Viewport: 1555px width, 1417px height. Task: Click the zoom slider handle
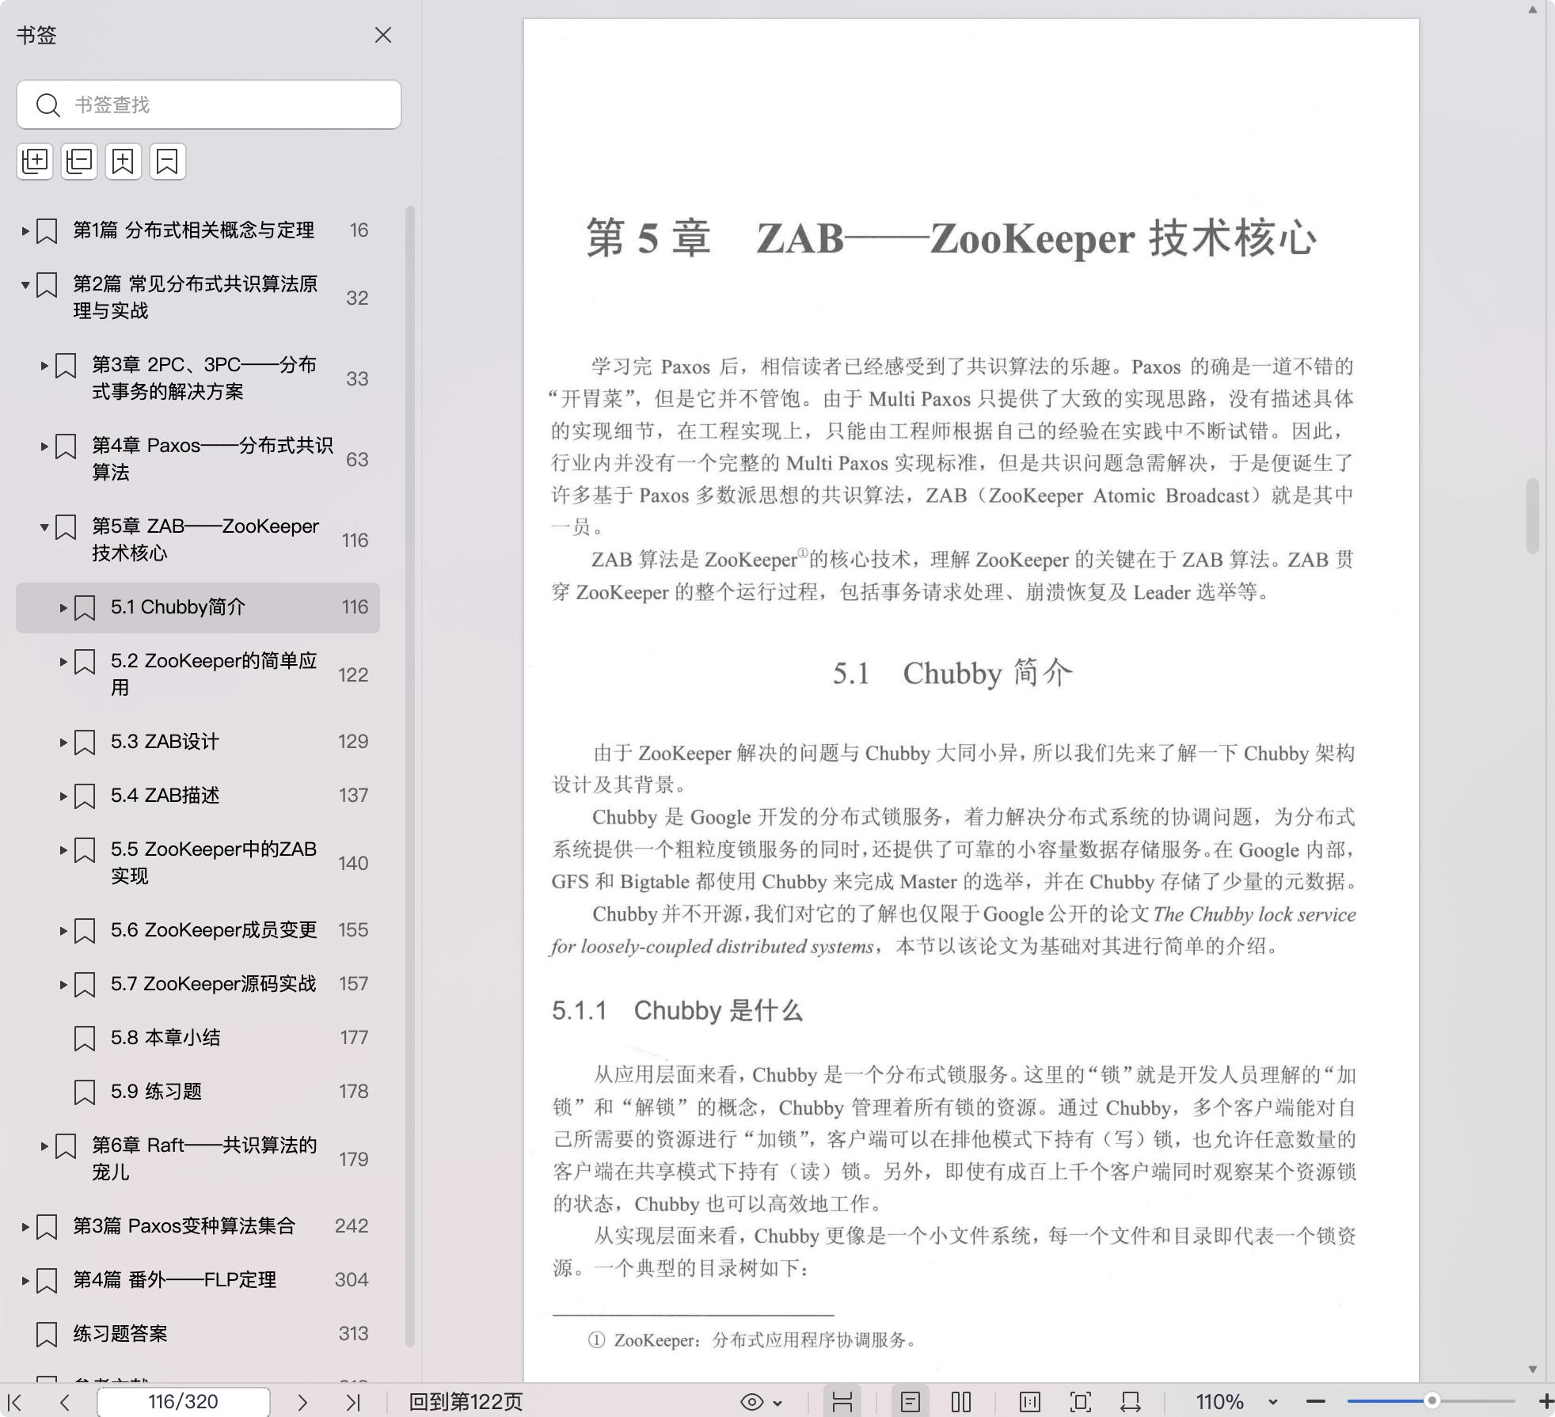click(x=1431, y=1401)
